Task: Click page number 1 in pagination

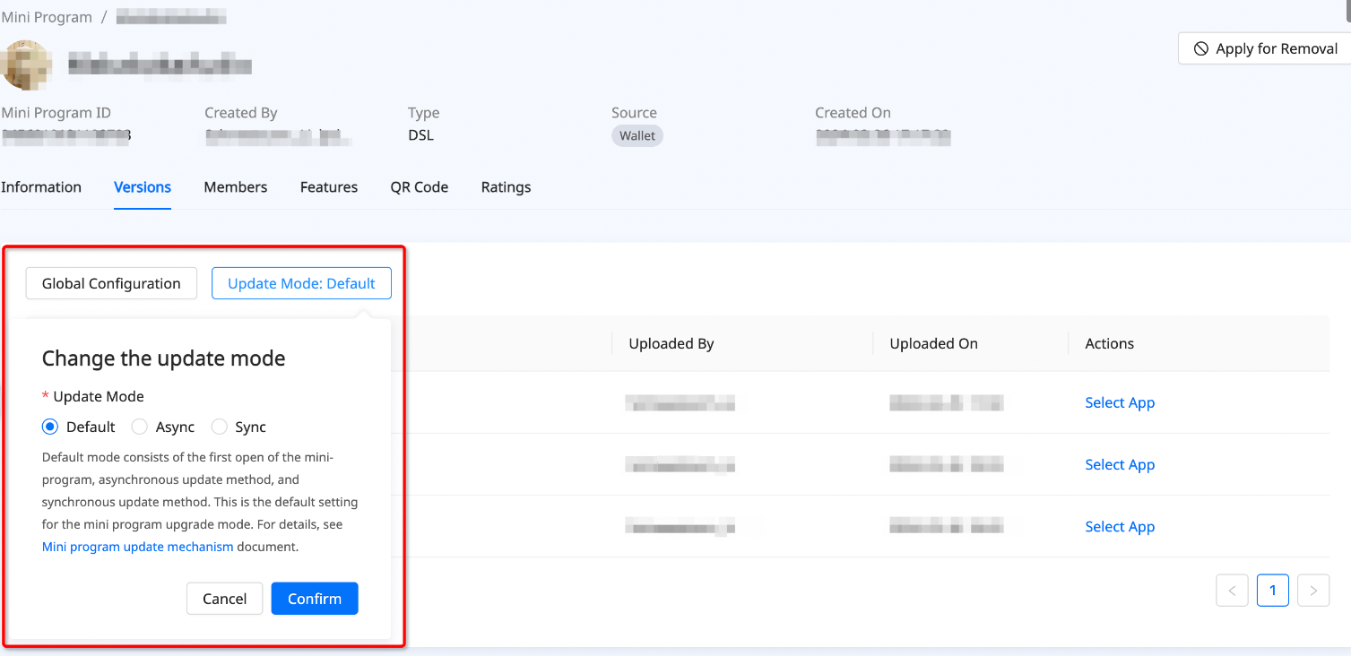Action: point(1272,591)
